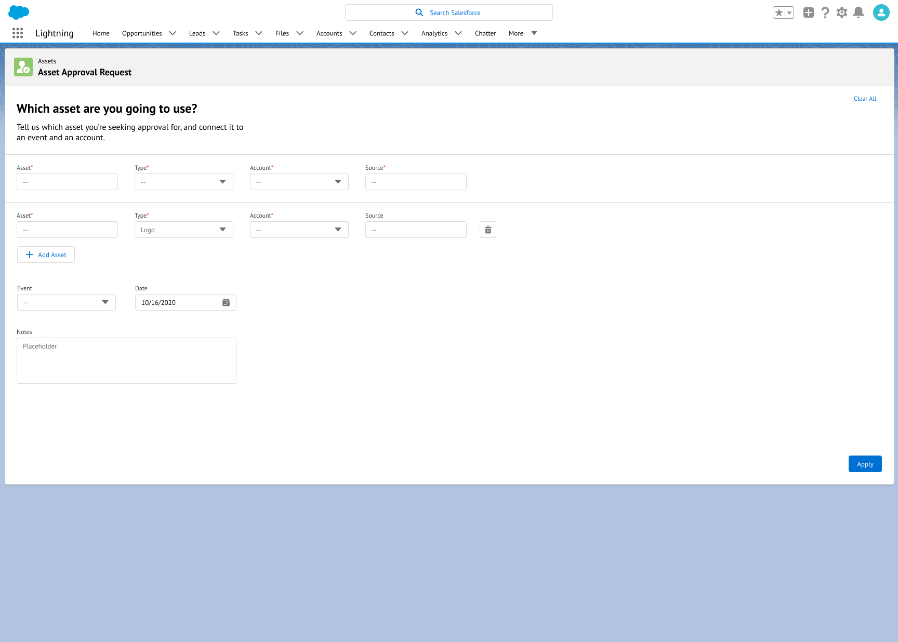Image resolution: width=898 pixels, height=642 pixels.
Task: Open the Favorites star icon
Action: pyautogui.click(x=779, y=12)
